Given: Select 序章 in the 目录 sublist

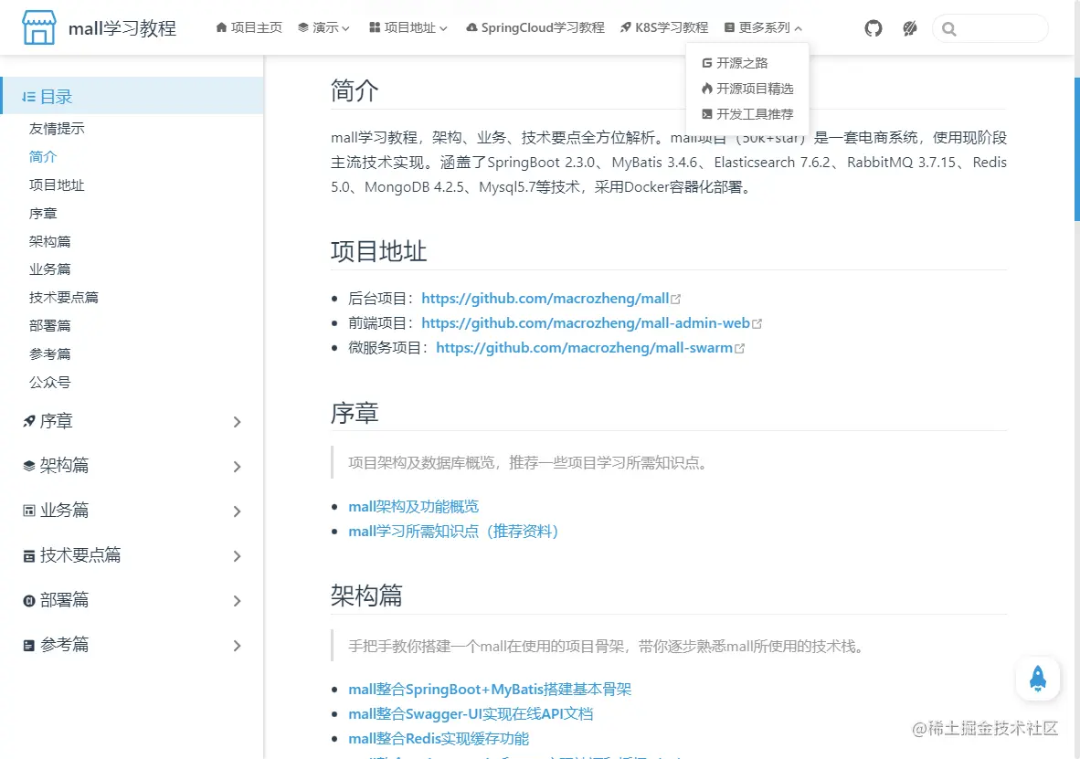Looking at the screenshot, I should coord(43,214).
